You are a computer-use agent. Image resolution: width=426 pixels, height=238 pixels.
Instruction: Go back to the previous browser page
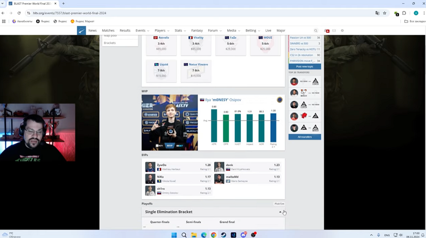click(3, 13)
